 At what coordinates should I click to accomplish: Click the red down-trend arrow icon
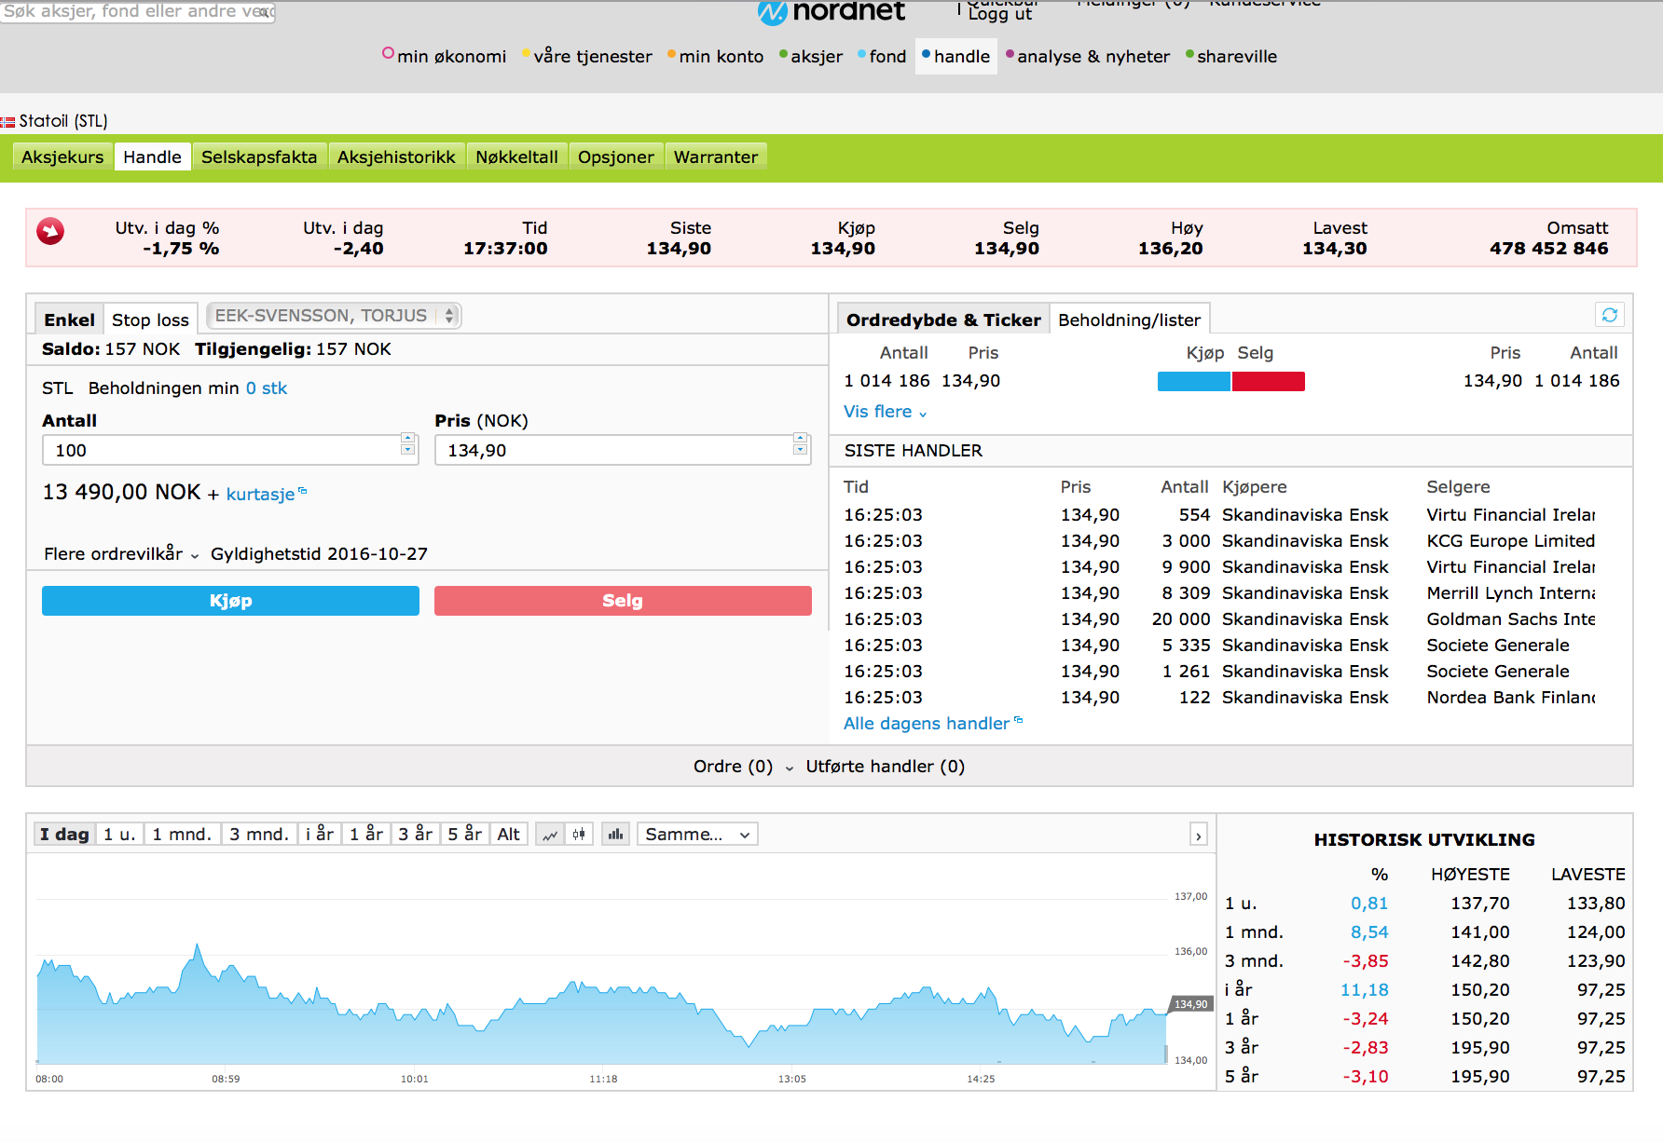coord(50,231)
